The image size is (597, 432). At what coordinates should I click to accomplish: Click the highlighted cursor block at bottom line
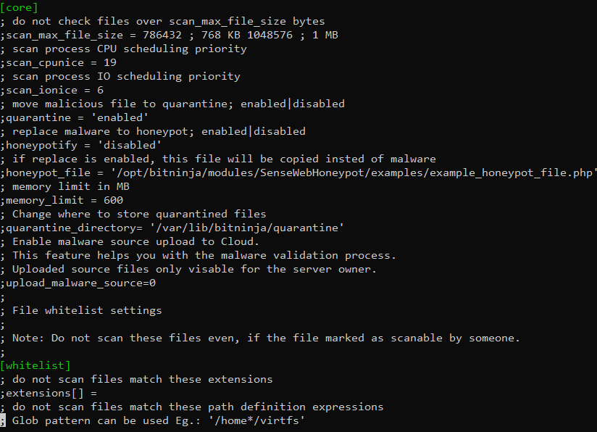click(x=3, y=420)
